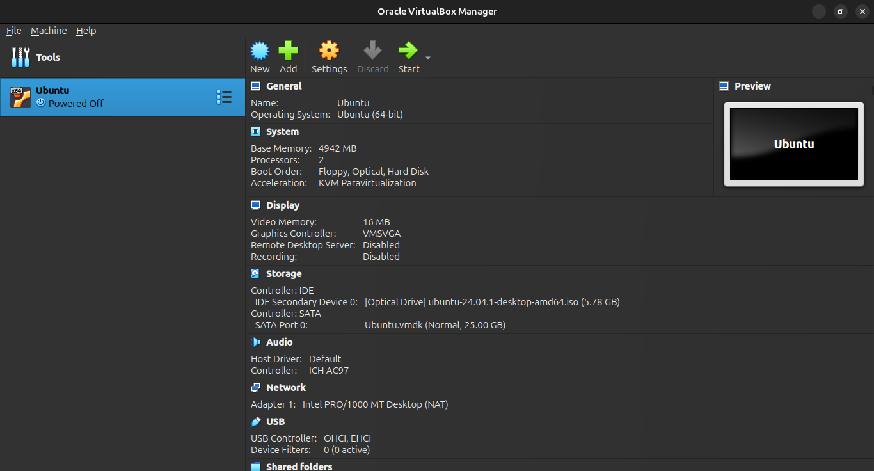Click the OHCI, EHCI USB controller value
The height and width of the screenshot is (471, 874).
coord(347,438)
